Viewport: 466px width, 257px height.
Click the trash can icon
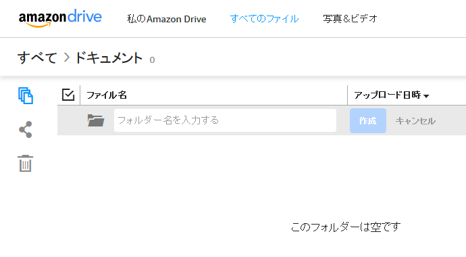25,163
